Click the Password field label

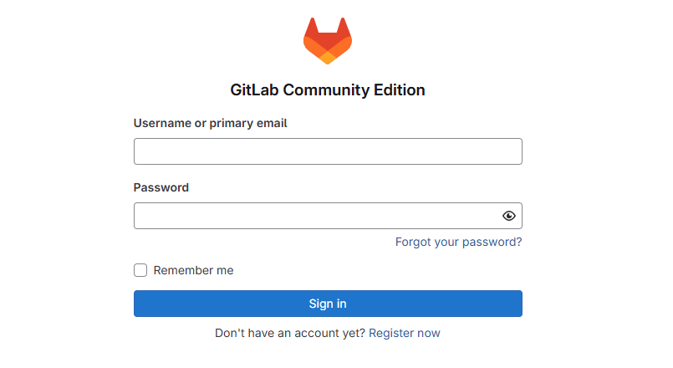tap(161, 187)
